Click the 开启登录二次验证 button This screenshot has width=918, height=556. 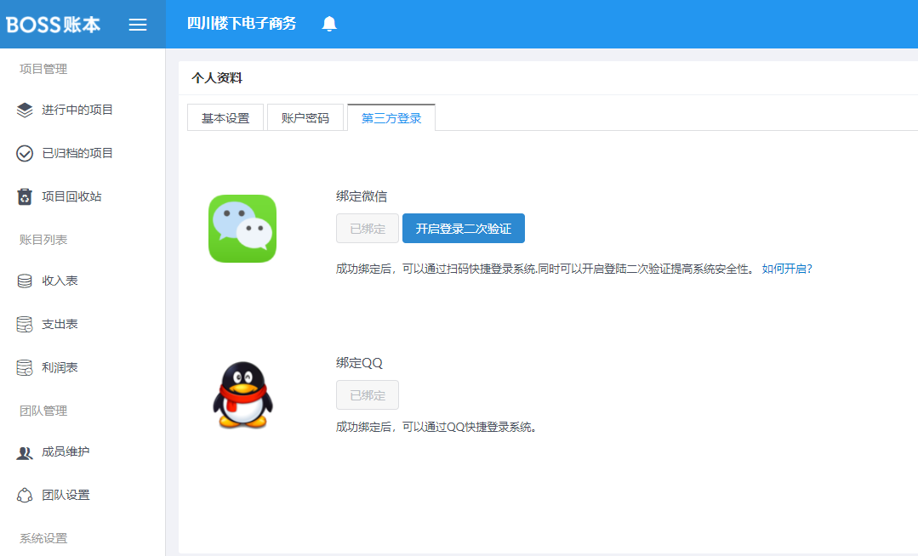(463, 228)
